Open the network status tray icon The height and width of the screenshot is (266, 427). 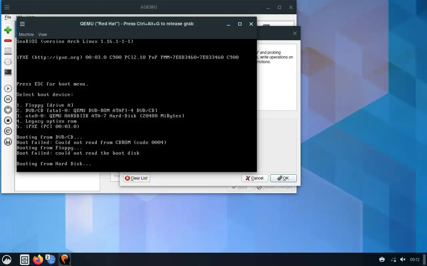pyautogui.click(x=393, y=260)
